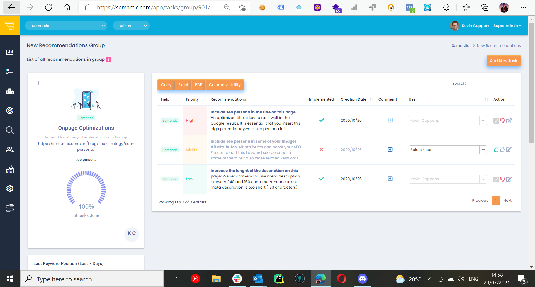Edit the seo persona title recommendation

pyautogui.click(x=509, y=121)
